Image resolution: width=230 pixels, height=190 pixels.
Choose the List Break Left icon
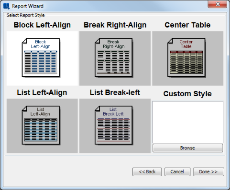[x=114, y=125]
